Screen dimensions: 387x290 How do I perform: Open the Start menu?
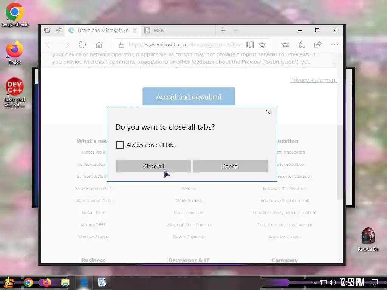pos(8,282)
